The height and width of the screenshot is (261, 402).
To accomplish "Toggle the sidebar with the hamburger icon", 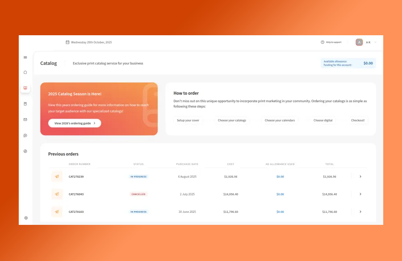I will (25, 57).
